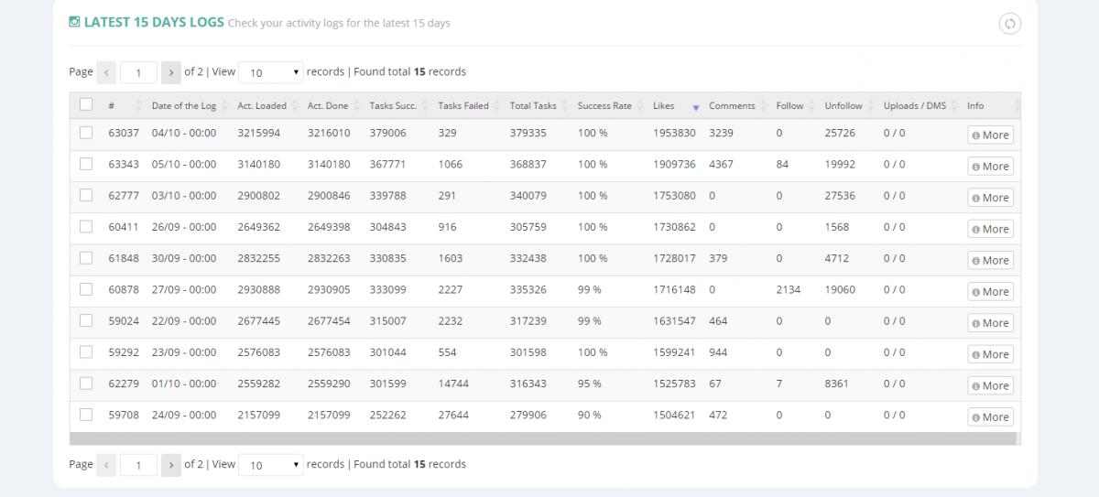The height and width of the screenshot is (497, 1099).
Task: Toggle the select-all checkbox in table header
Action: tap(86, 104)
